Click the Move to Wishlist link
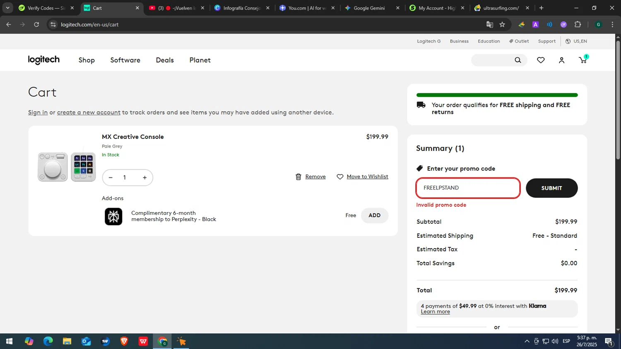This screenshot has width=621, height=349. [367, 177]
